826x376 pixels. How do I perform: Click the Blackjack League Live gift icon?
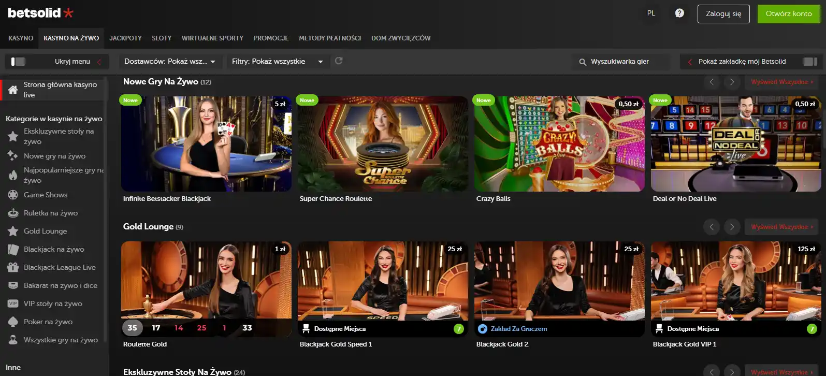pyautogui.click(x=13, y=268)
